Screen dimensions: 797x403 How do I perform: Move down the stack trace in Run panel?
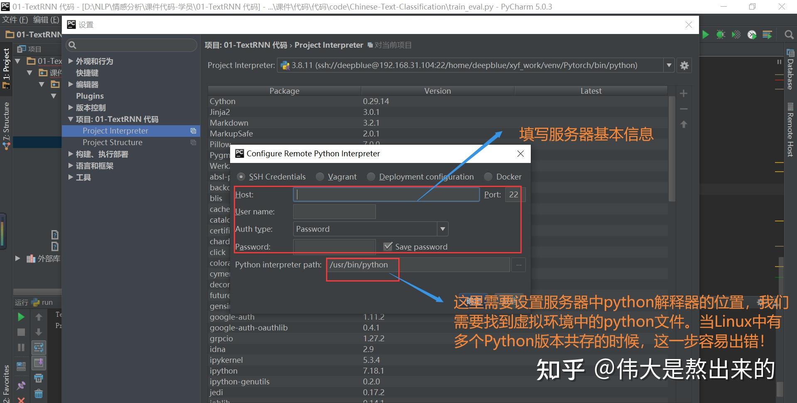39,332
